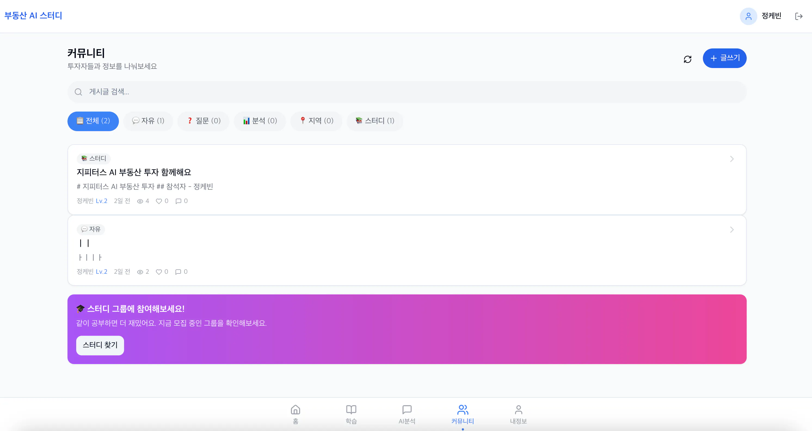The image size is (812, 431).
Task: Open the 홈 bottom navigation icon
Action: (x=295, y=410)
